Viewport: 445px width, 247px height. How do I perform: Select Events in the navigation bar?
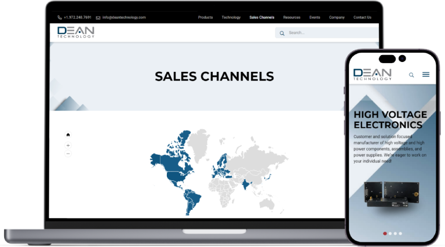click(315, 17)
